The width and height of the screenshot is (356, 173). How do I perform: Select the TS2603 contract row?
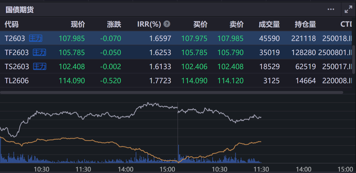tap(176, 66)
